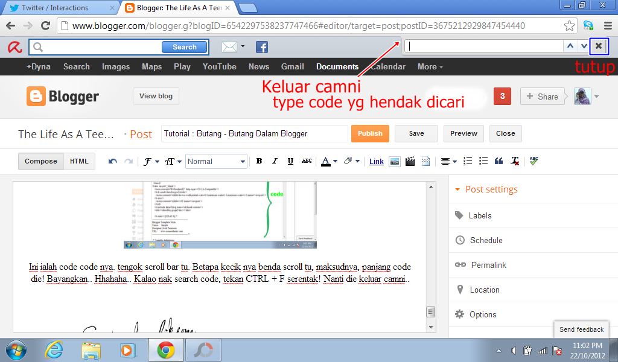Image resolution: width=618 pixels, height=362 pixels.
Task: Insert jump break icon
Action: (x=425, y=161)
